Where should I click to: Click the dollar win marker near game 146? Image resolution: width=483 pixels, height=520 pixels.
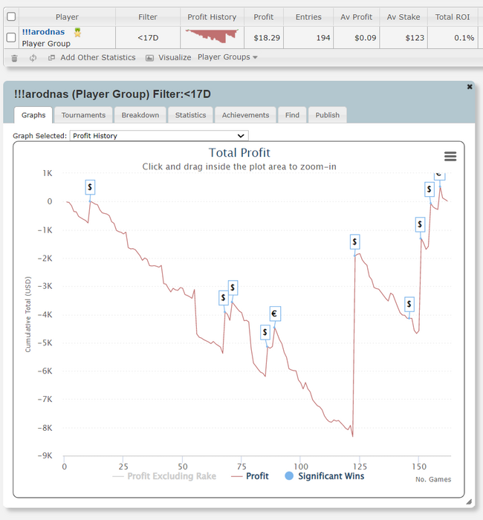point(409,304)
